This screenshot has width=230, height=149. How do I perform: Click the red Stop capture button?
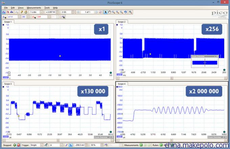click(x=19, y=145)
